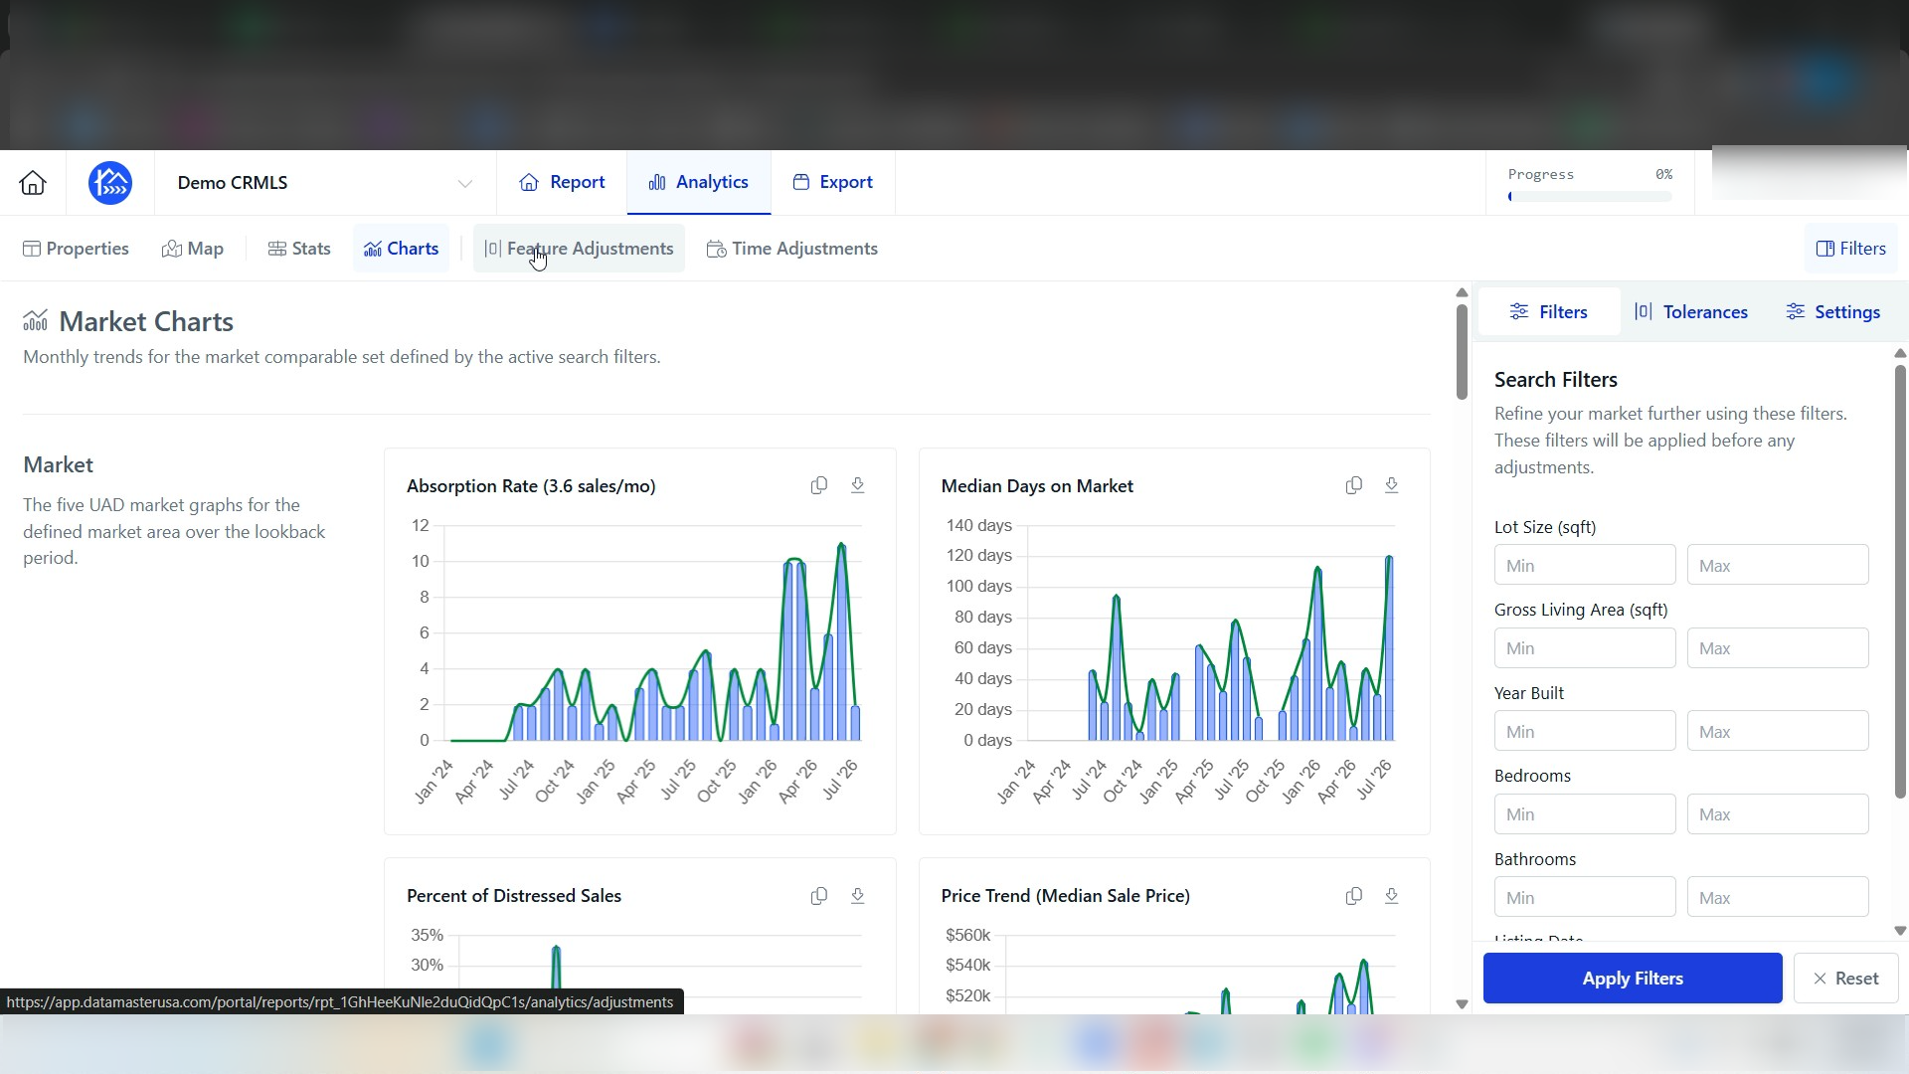Click the Year Built Max field
Image resolution: width=1909 pixels, height=1074 pixels.
[1778, 731]
